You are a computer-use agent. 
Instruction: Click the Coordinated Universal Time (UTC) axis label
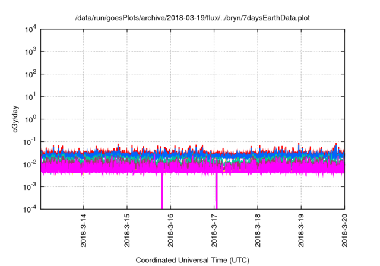[x=192, y=260]
